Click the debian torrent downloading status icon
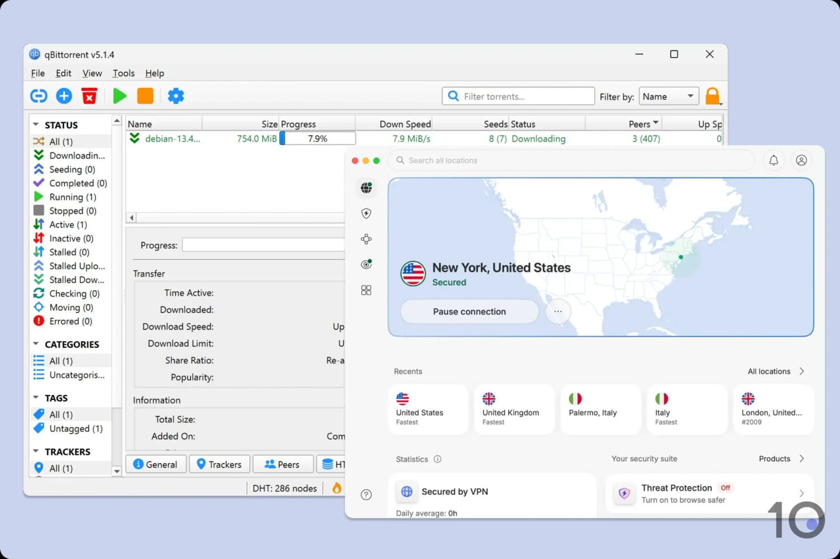 pos(134,138)
